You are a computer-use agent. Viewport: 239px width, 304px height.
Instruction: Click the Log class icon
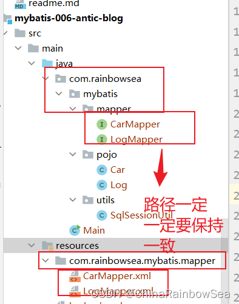[102, 185]
